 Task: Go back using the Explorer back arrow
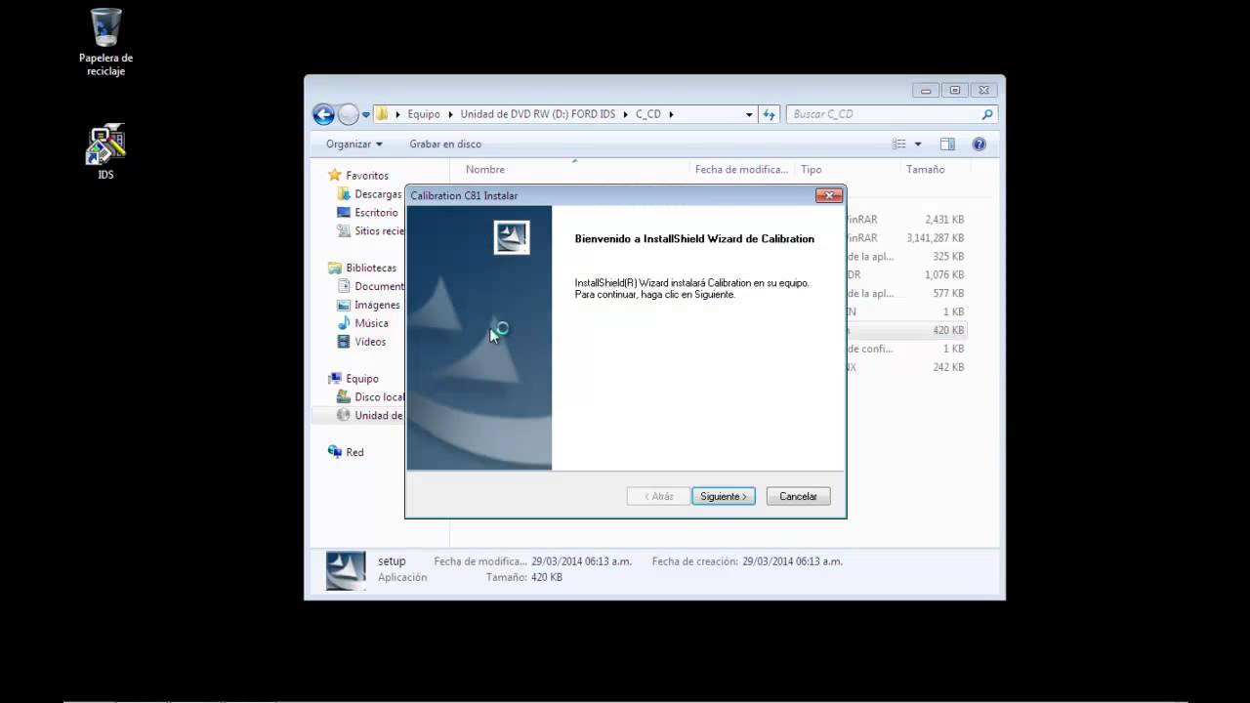[323, 114]
